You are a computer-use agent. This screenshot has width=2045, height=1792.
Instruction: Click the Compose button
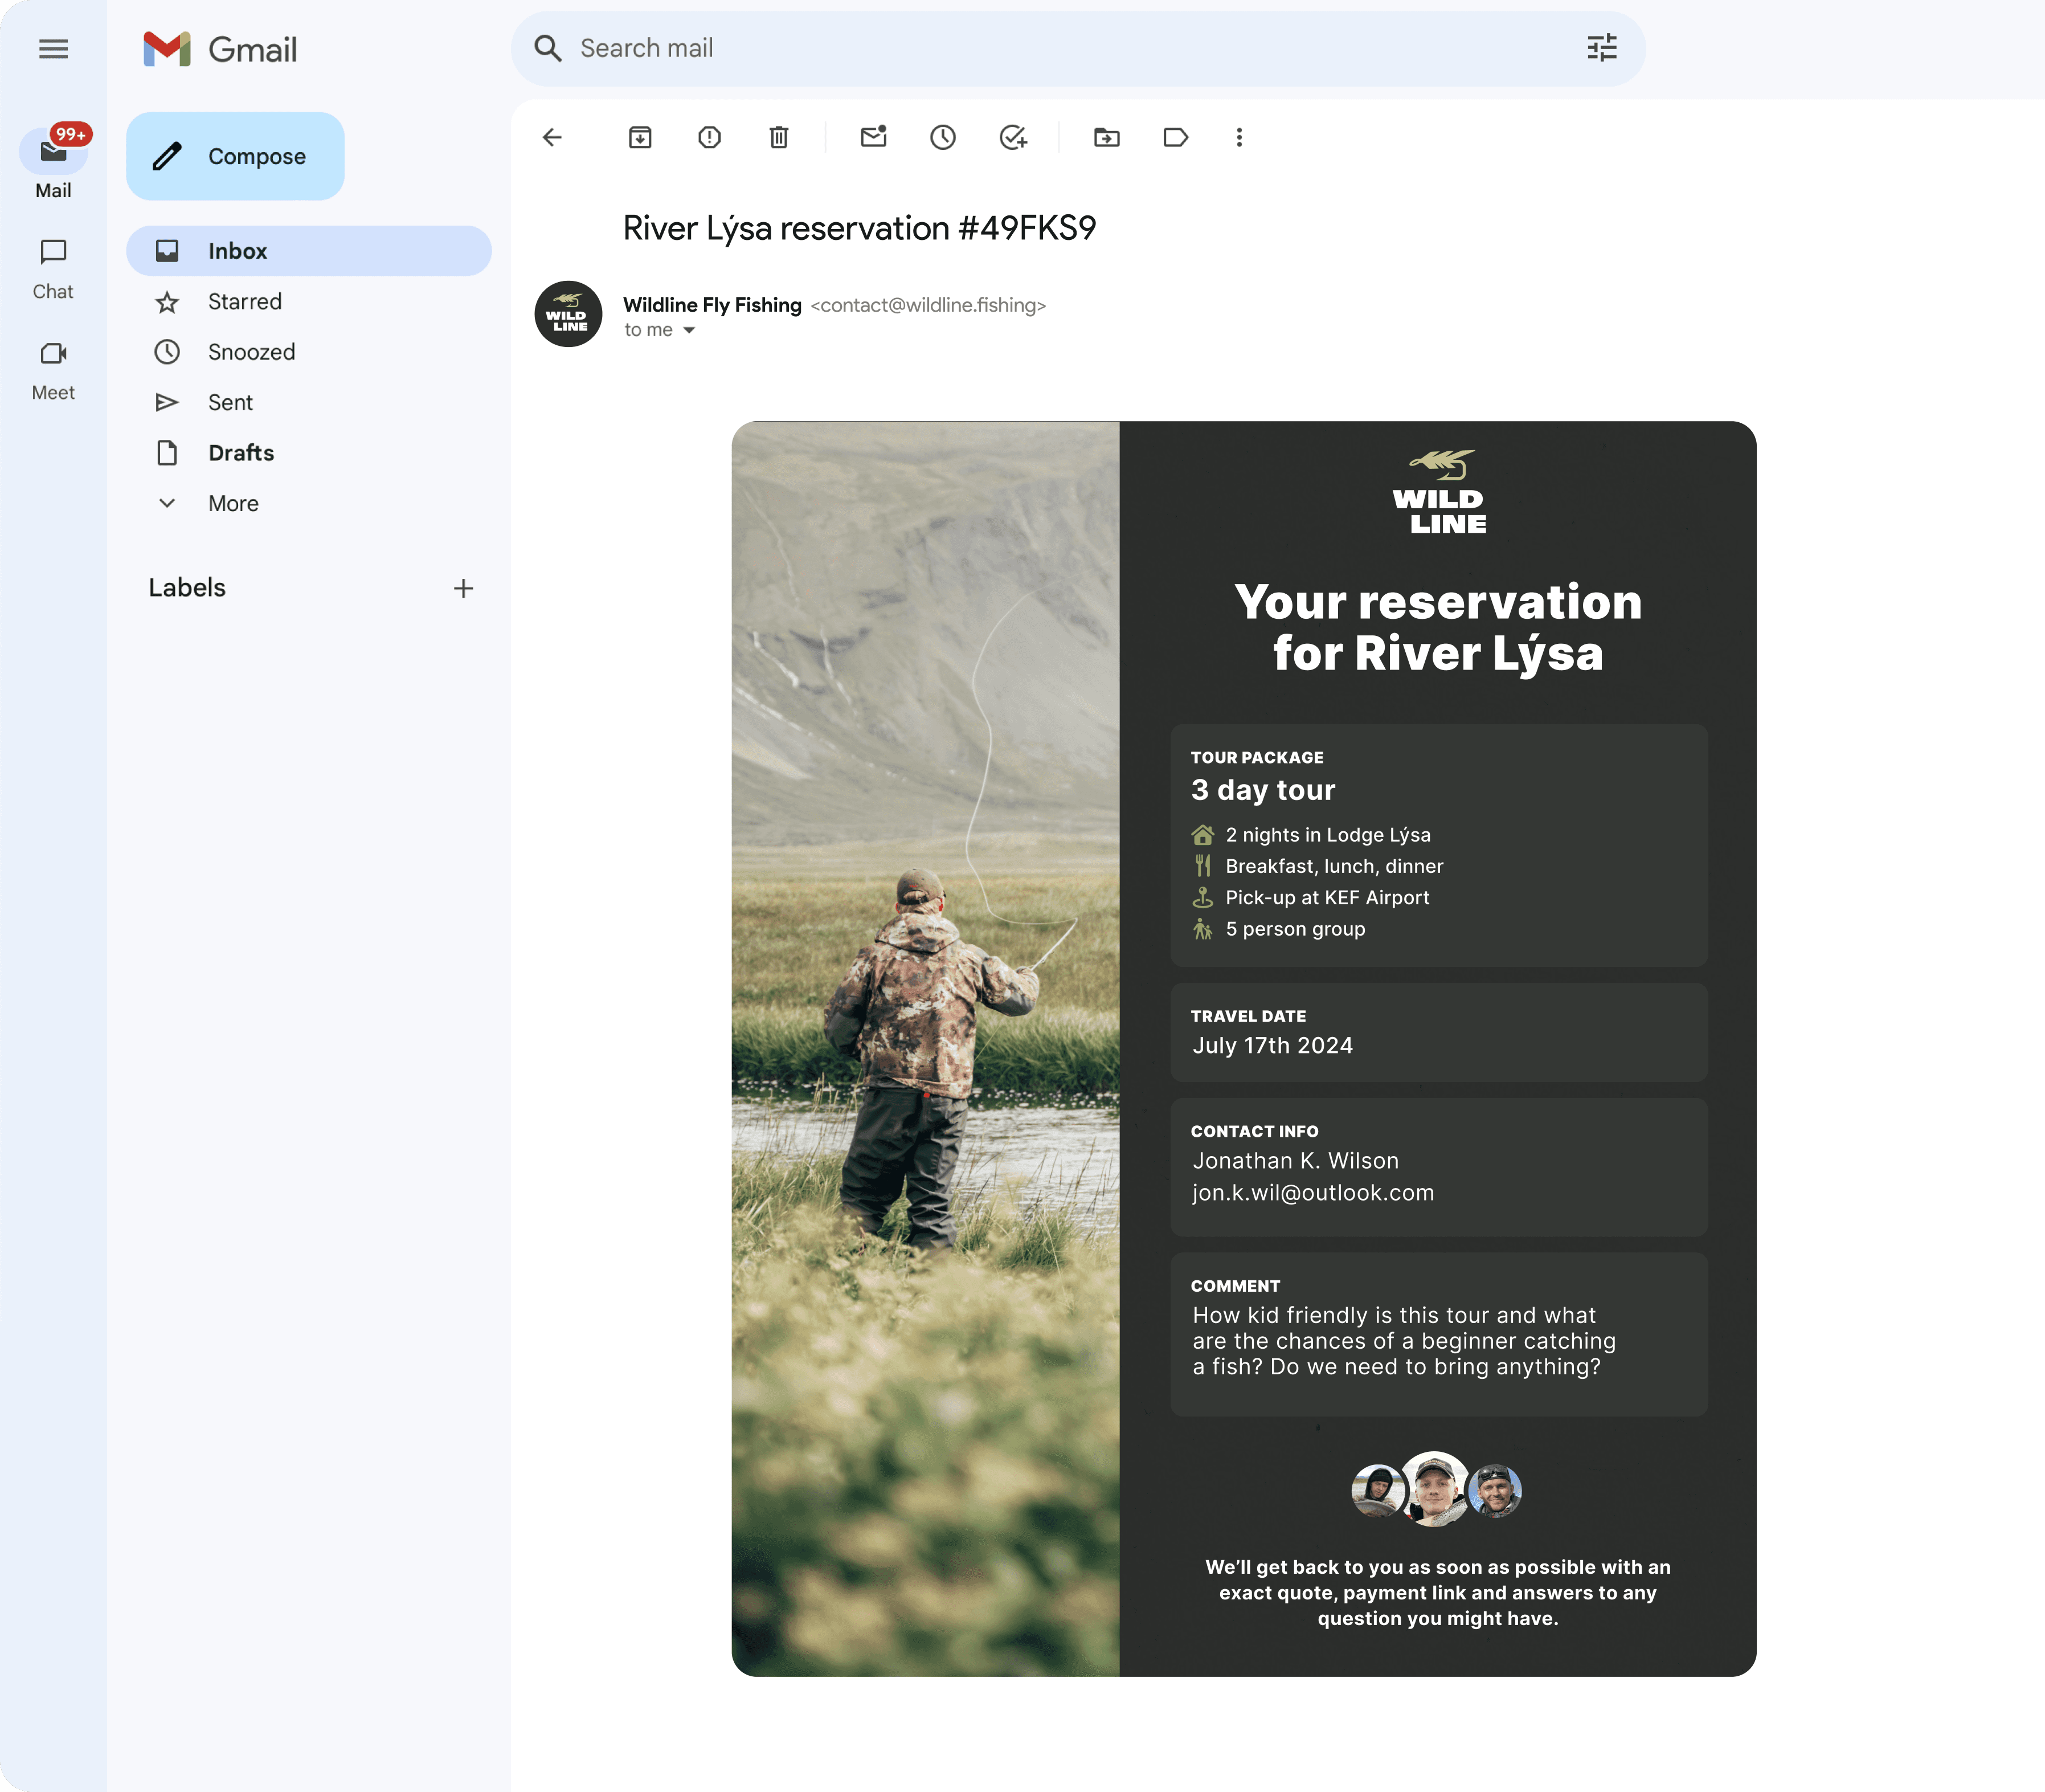tap(235, 156)
